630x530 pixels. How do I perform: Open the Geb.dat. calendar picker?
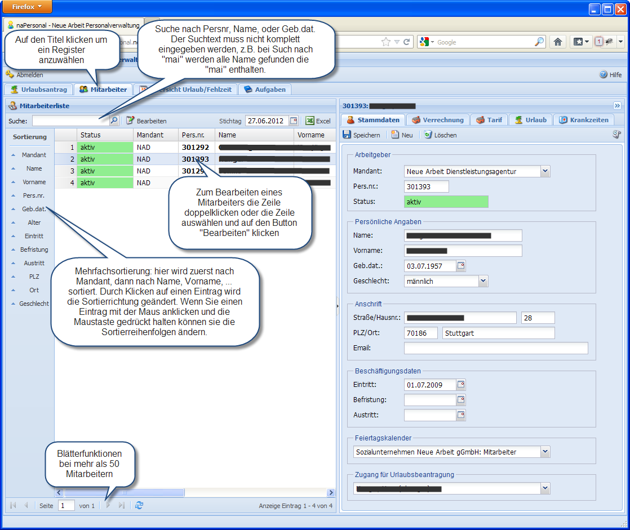coord(461,266)
